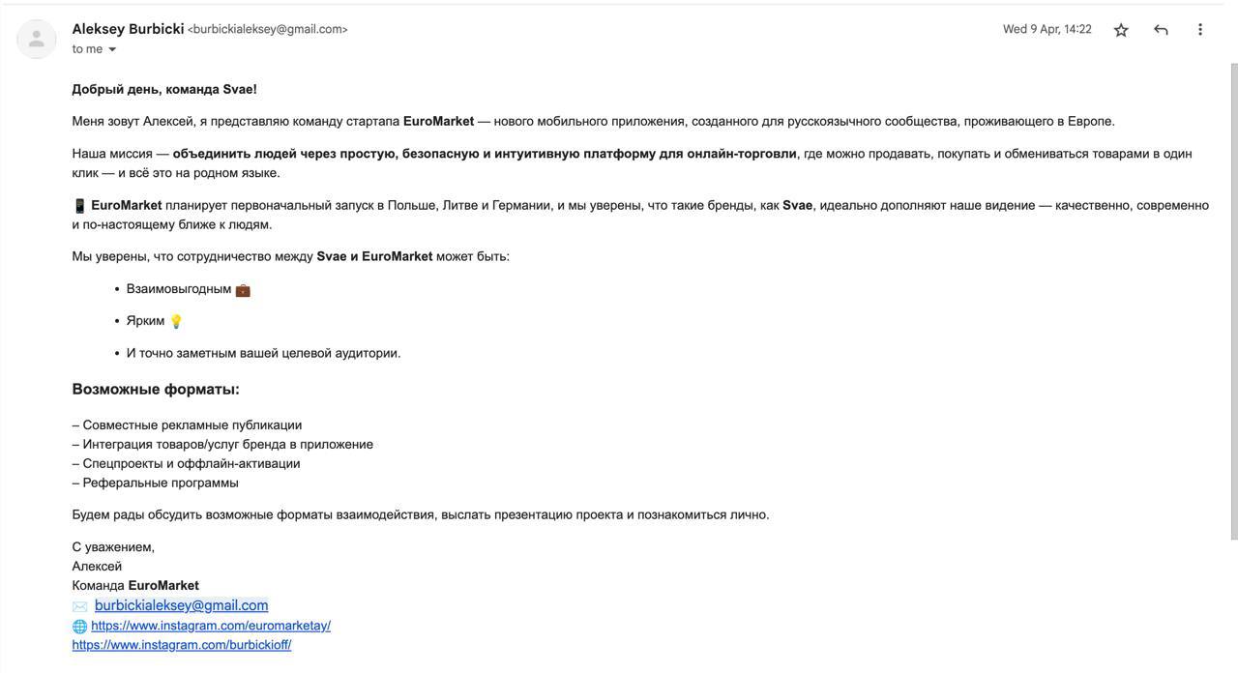Click the greeting "Добрый день, команда Svae!"

164,89
